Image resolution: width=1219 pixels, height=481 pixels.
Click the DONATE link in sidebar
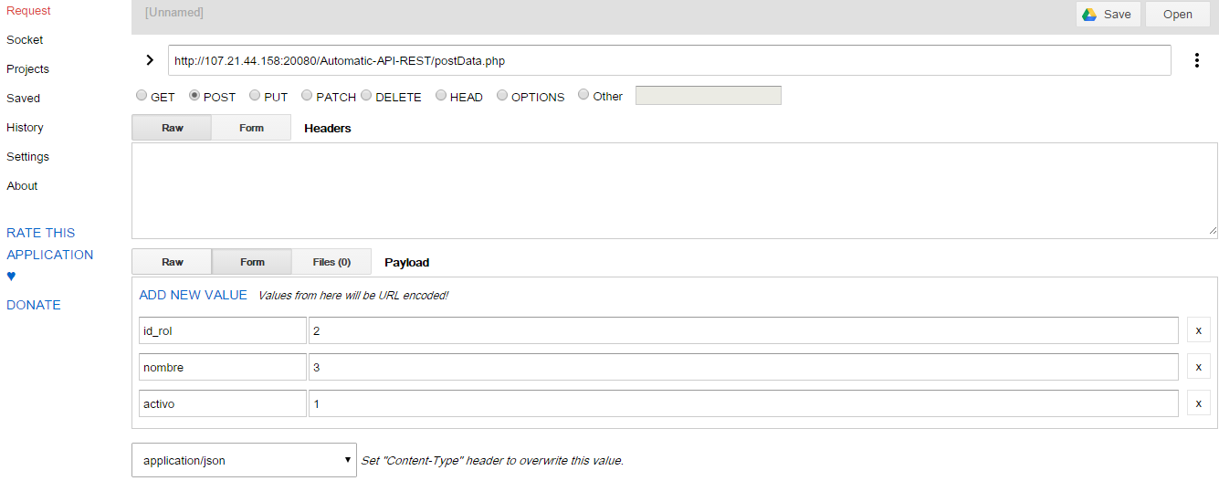pos(34,305)
